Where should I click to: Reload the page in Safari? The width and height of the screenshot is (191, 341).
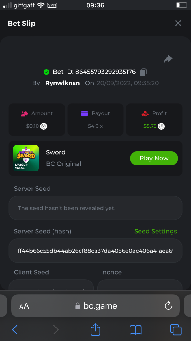pos(168,306)
